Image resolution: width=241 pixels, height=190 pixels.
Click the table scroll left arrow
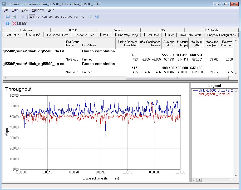coord(5,78)
